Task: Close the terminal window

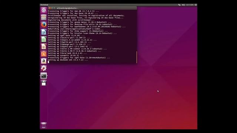Action: point(50,8)
